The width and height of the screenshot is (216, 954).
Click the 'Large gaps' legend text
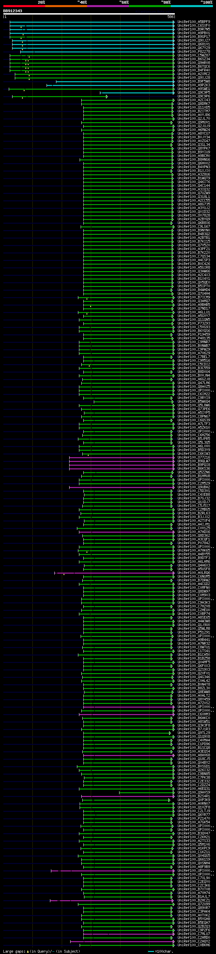click(x=14, y=951)
